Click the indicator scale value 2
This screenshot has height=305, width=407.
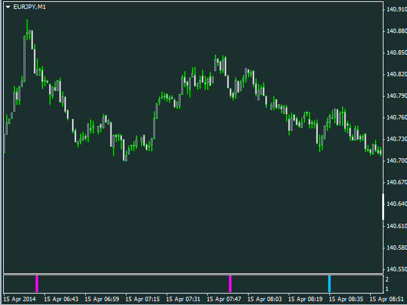[x=387, y=280]
